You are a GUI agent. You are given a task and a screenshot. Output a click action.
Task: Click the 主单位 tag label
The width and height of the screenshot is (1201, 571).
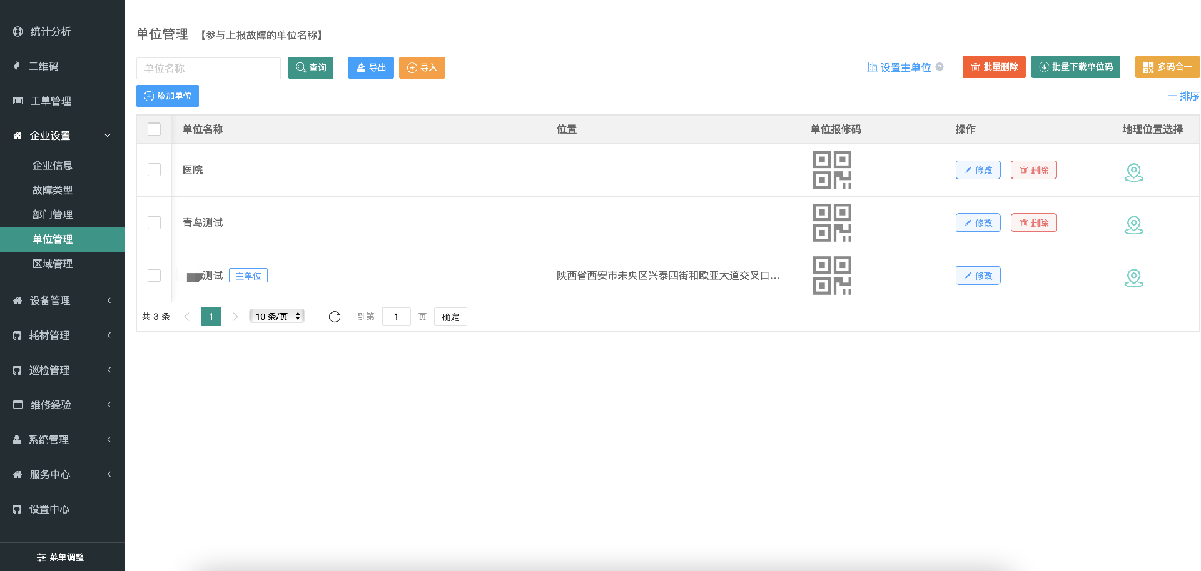pos(248,276)
